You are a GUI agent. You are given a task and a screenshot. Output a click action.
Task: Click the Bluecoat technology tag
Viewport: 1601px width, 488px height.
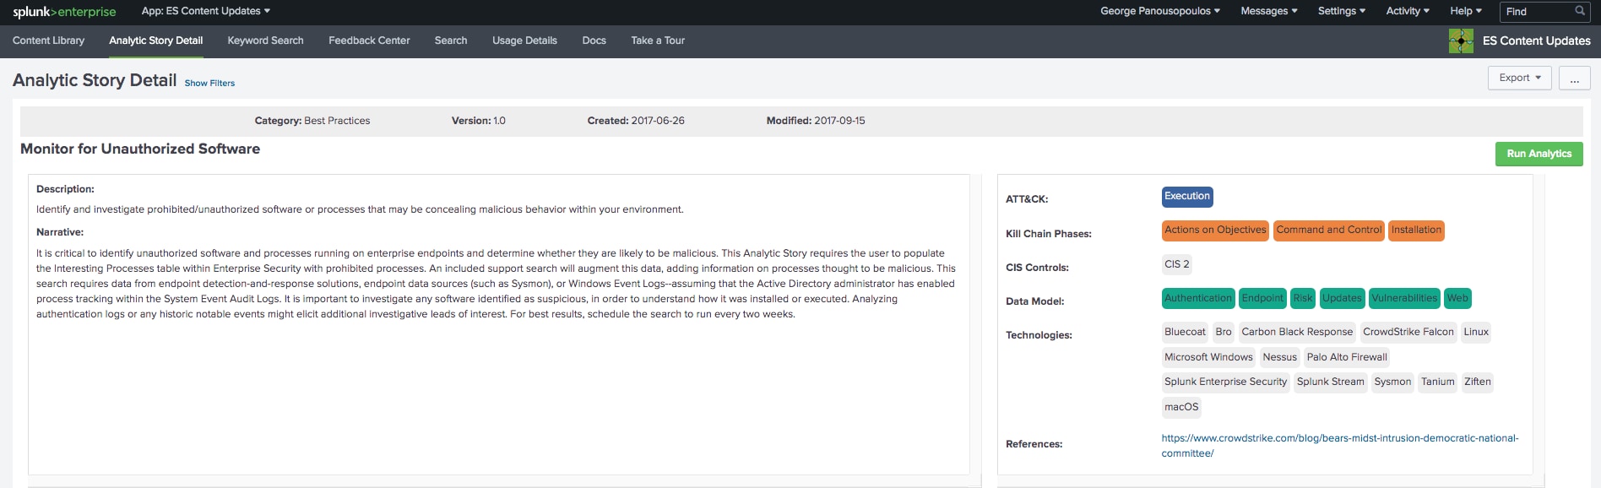pos(1186,332)
